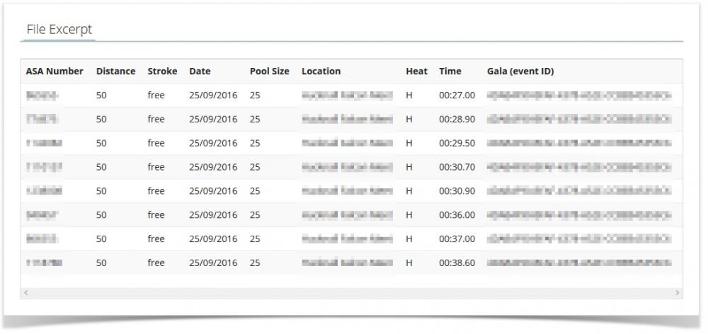Click the Heat column header
The height and width of the screenshot is (334, 708).
(416, 71)
